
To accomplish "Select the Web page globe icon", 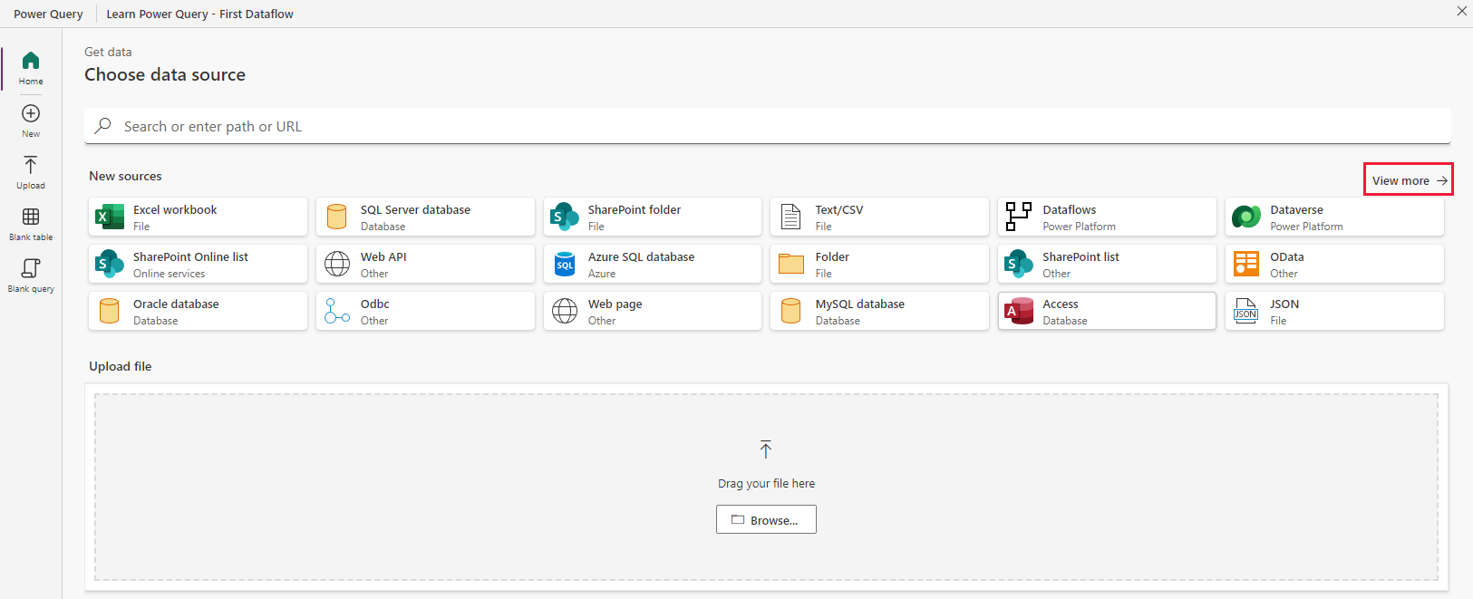I will point(565,311).
